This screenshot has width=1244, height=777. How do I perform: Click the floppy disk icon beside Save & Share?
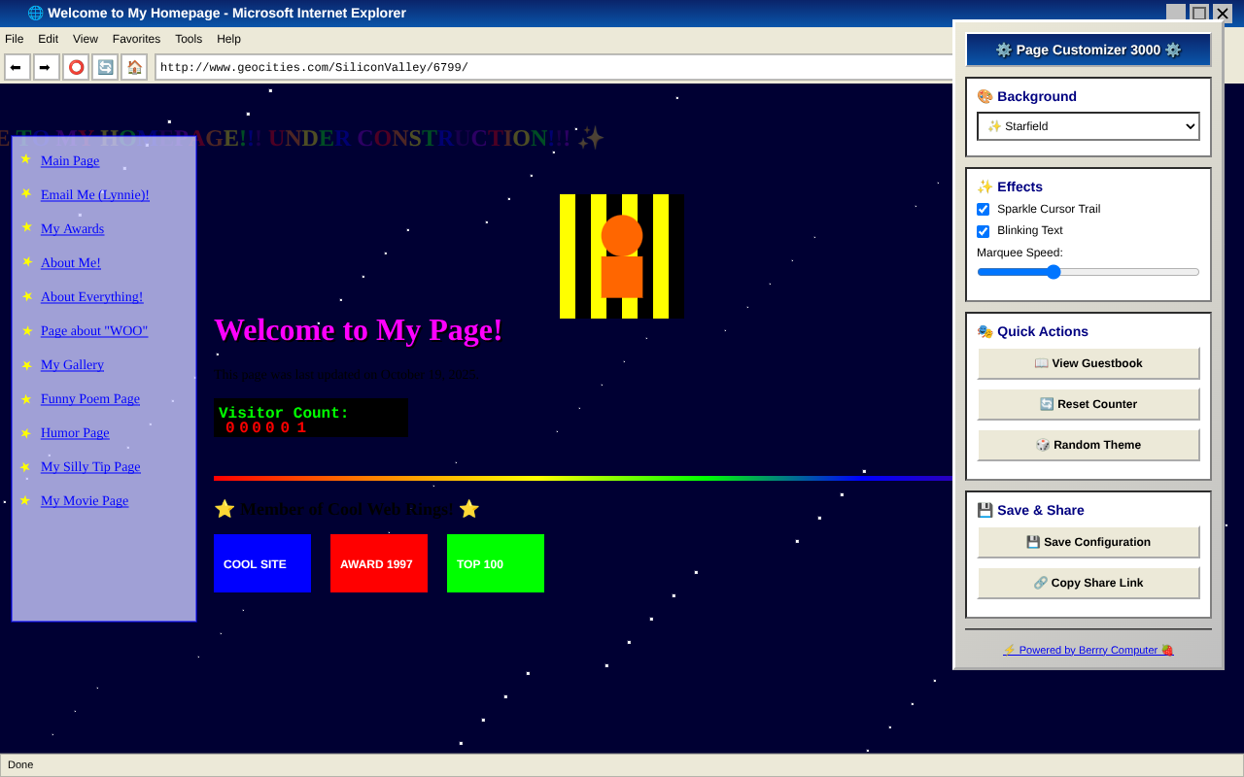click(985, 510)
